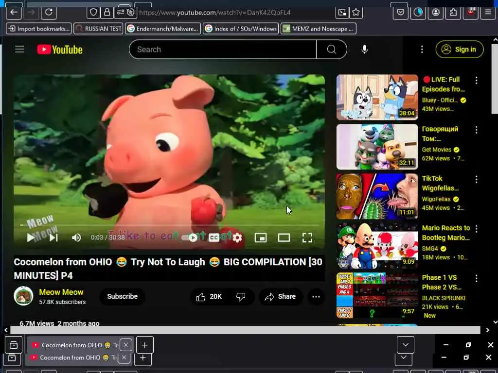Screen dimensions: 498x373
Task: Click the vertical scrollbar down arrow
Action: coord(495,322)
